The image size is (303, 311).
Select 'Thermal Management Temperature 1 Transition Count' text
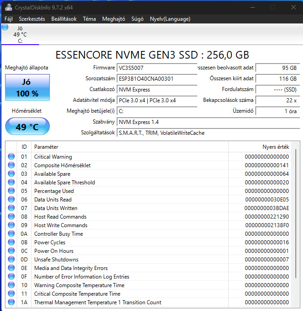(x=98, y=302)
